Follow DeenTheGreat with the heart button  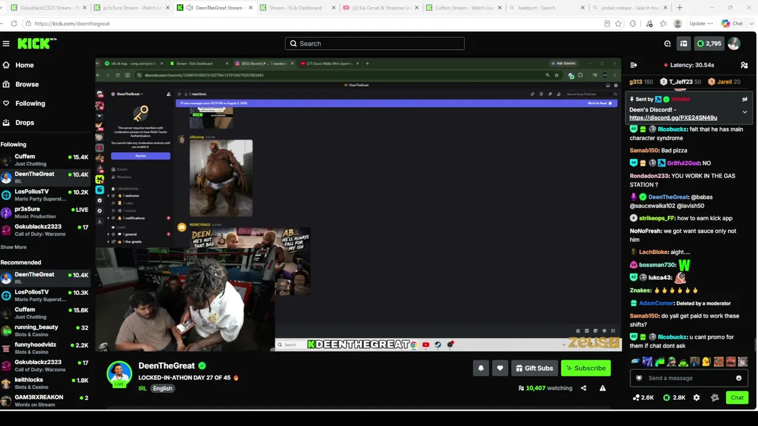[500, 368]
